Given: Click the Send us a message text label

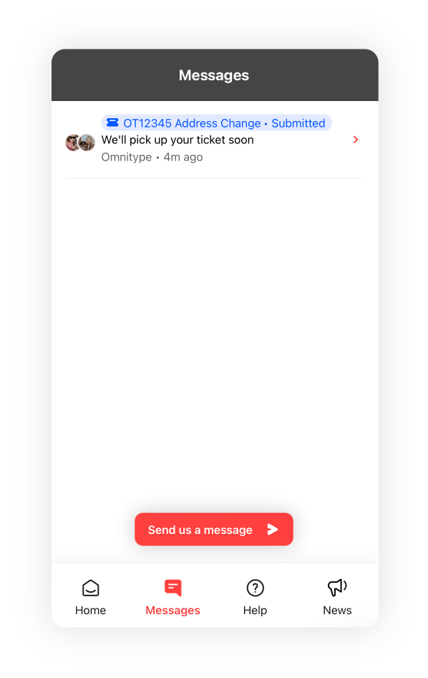Looking at the screenshot, I should pos(200,530).
